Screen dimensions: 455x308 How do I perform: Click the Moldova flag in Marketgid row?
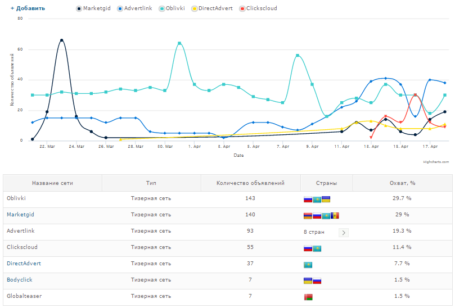tap(335, 216)
